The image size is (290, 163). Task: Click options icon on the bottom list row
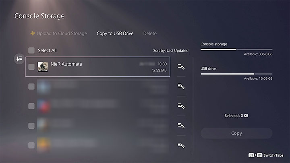click(x=181, y=144)
